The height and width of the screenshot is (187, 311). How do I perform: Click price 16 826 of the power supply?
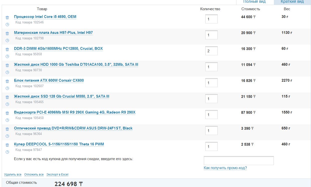click(x=248, y=81)
